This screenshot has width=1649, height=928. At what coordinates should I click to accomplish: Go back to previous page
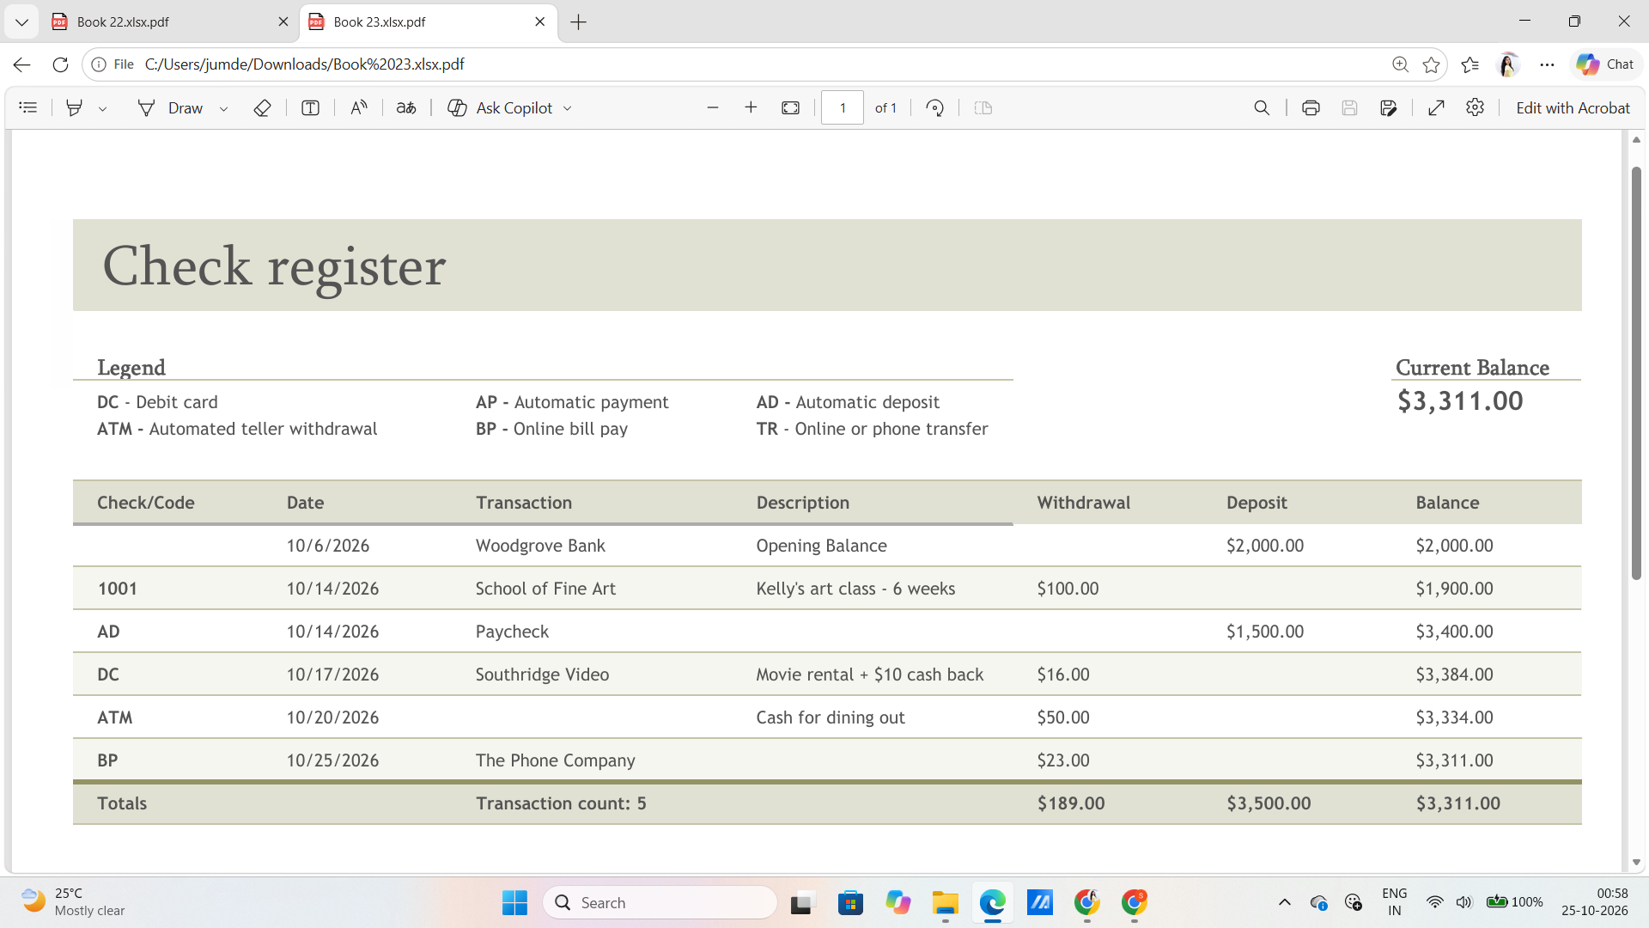[22, 64]
